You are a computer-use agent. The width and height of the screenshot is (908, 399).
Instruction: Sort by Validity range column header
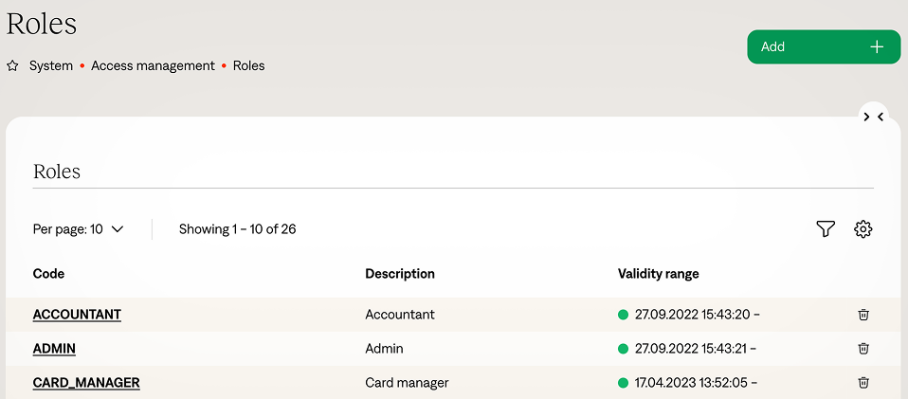pos(658,274)
